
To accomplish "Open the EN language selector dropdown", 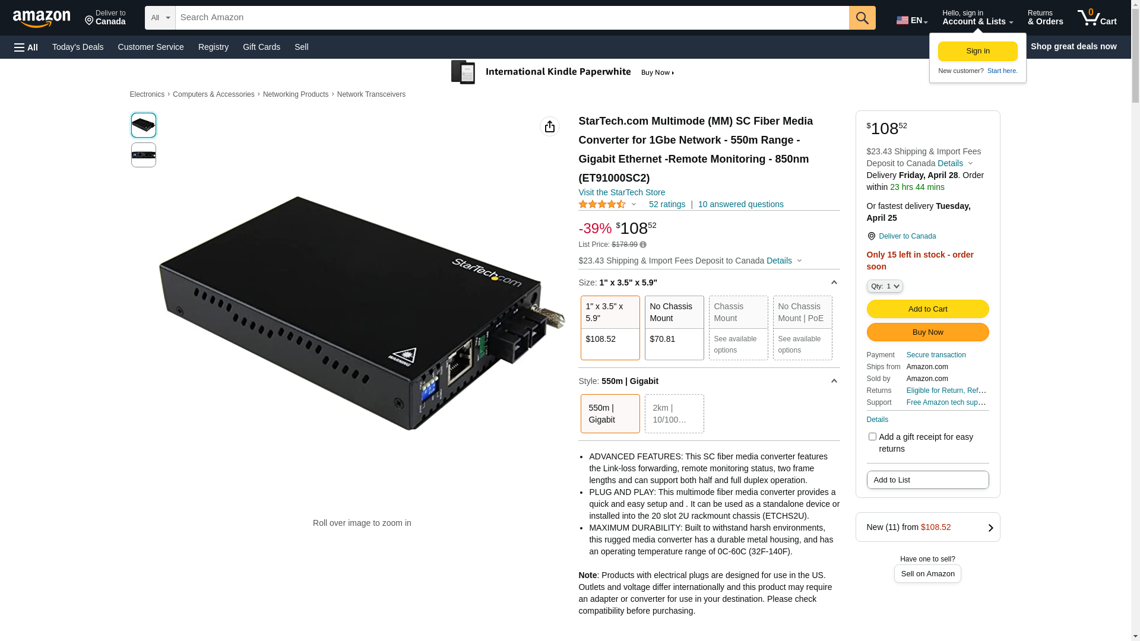I will click(911, 20).
